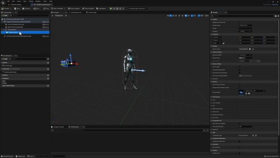Click Browse in the toolbar
This screenshot has width=280, height=158.
click(x=26, y=8)
